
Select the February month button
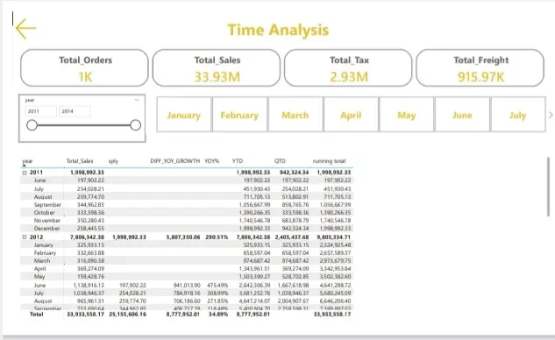tap(239, 115)
